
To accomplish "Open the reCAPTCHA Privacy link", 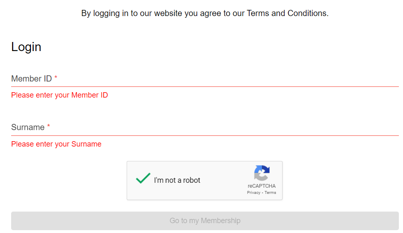I will tap(254, 193).
